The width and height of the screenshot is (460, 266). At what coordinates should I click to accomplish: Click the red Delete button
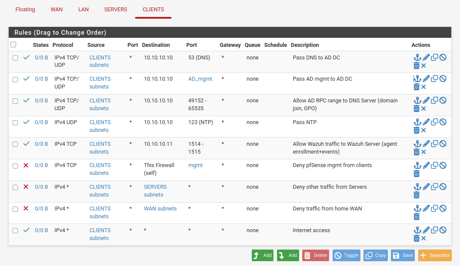(x=316, y=255)
